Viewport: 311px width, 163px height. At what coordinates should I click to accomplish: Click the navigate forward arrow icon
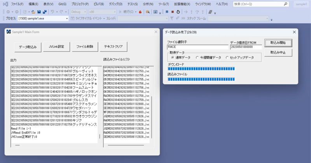click(17, 12)
